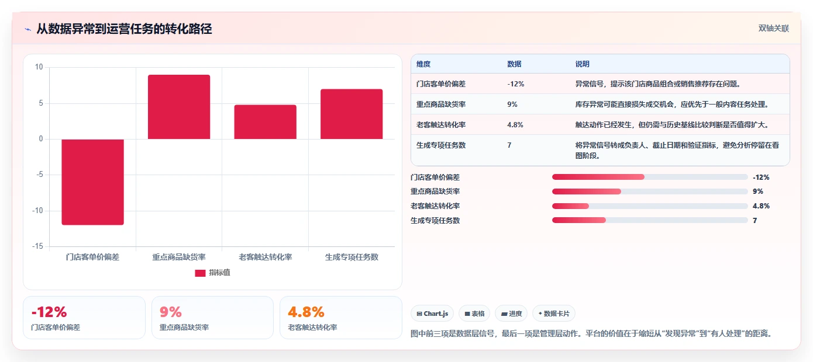Select the 4.8% 老客触达转化率 data card
The image size is (813, 362).
coord(341,318)
